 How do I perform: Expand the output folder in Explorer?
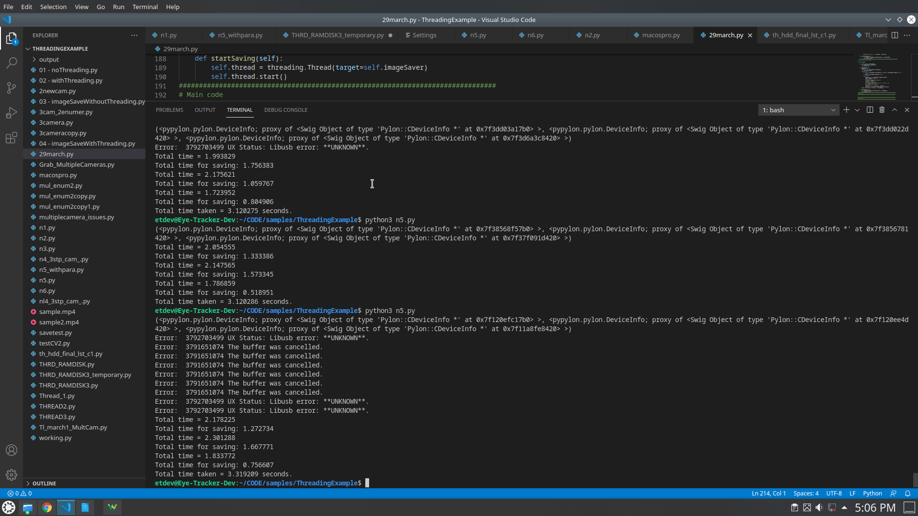[48, 59]
